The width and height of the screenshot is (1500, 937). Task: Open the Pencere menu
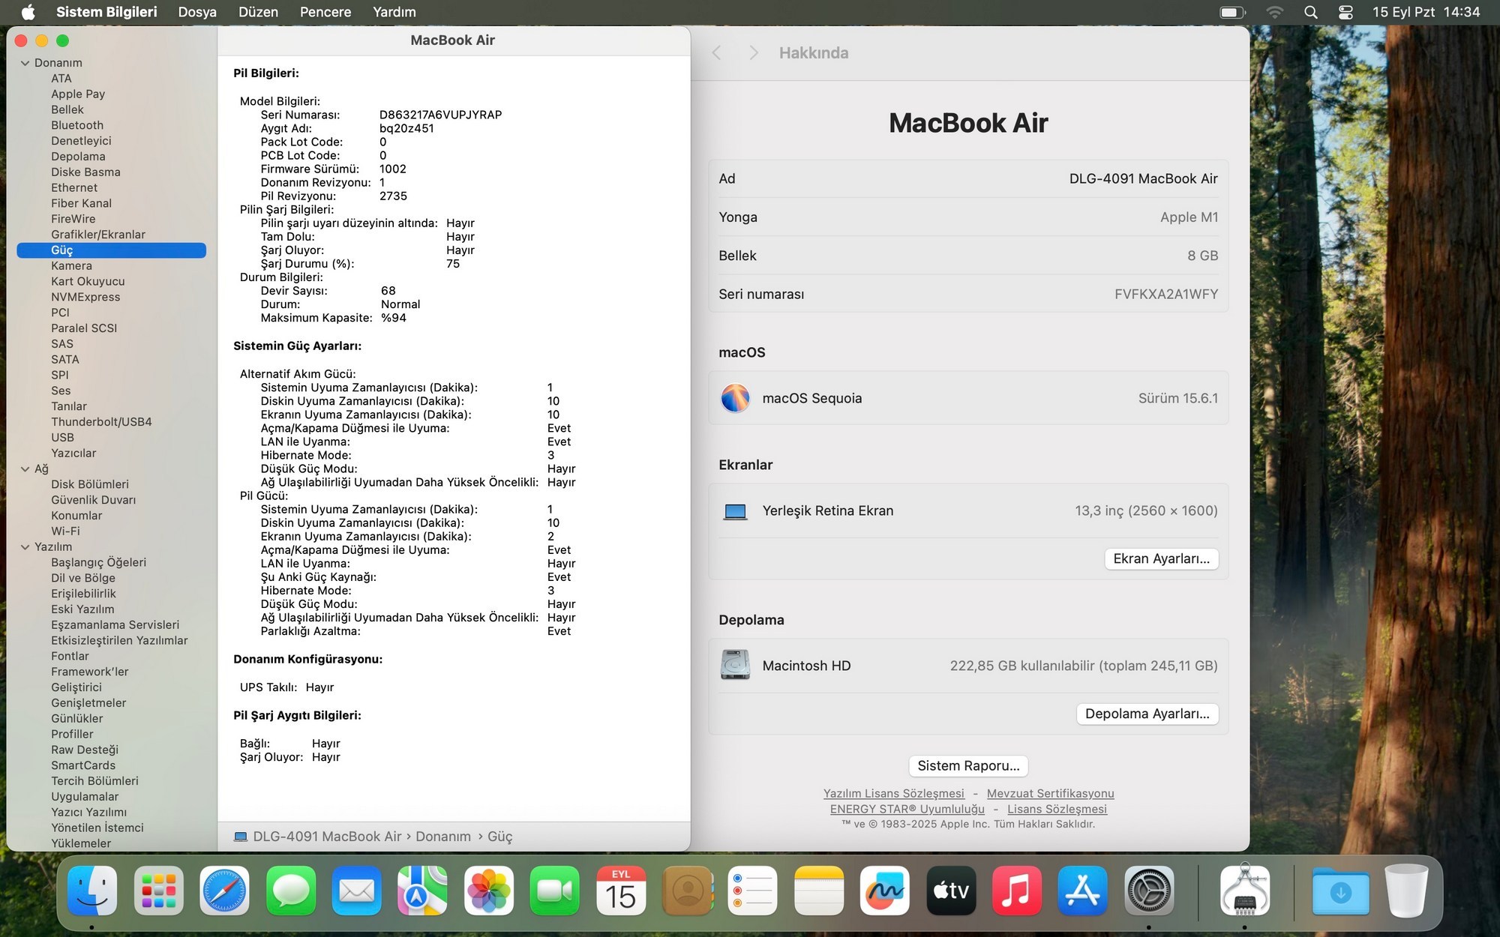pyautogui.click(x=325, y=12)
